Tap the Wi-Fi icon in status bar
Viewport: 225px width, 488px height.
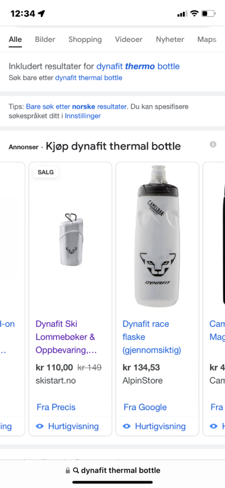pos(194,13)
